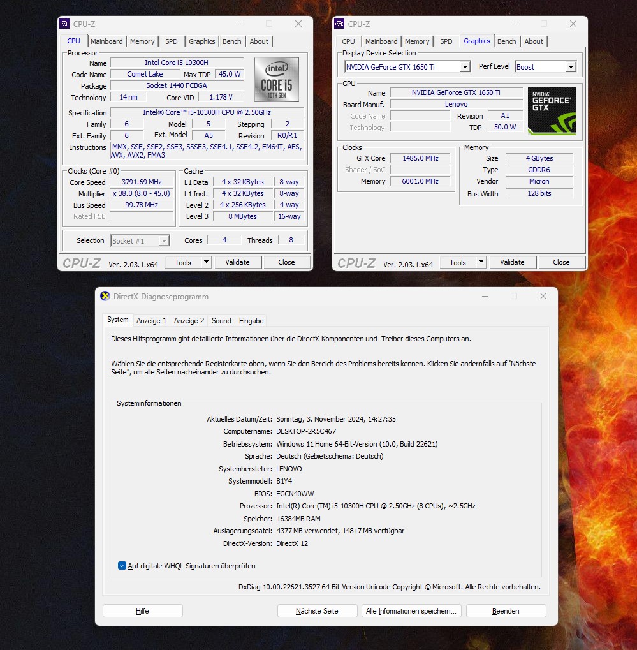The width and height of the screenshot is (637, 650).
Task: Click the Nächste Seite button
Action: (317, 611)
